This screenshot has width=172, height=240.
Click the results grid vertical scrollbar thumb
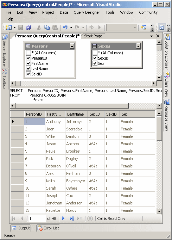click(159, 128)
